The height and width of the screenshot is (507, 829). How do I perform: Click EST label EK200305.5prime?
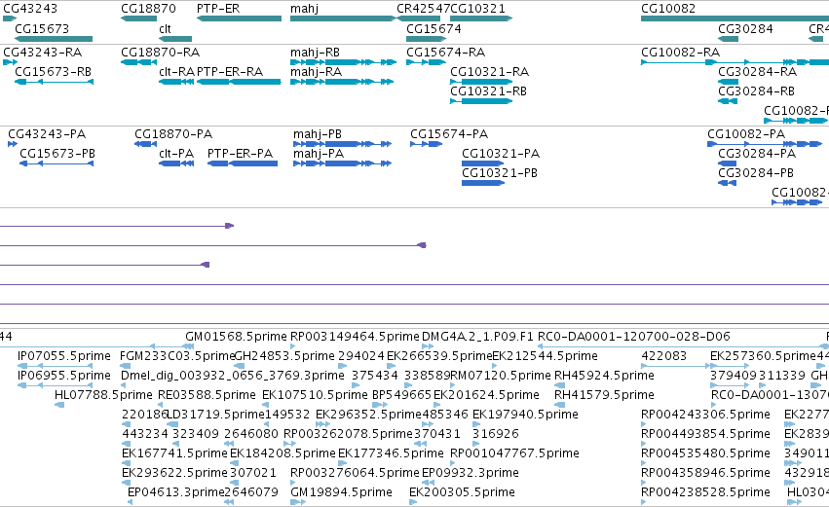(x=462, y=492)
